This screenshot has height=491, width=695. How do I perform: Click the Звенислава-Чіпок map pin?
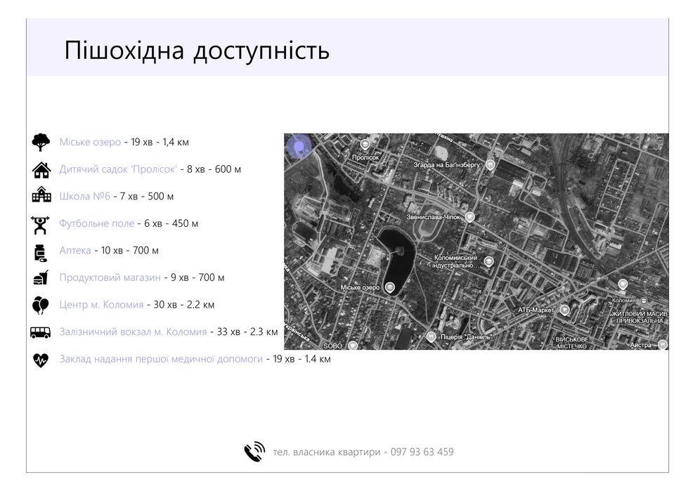(470, 217)
